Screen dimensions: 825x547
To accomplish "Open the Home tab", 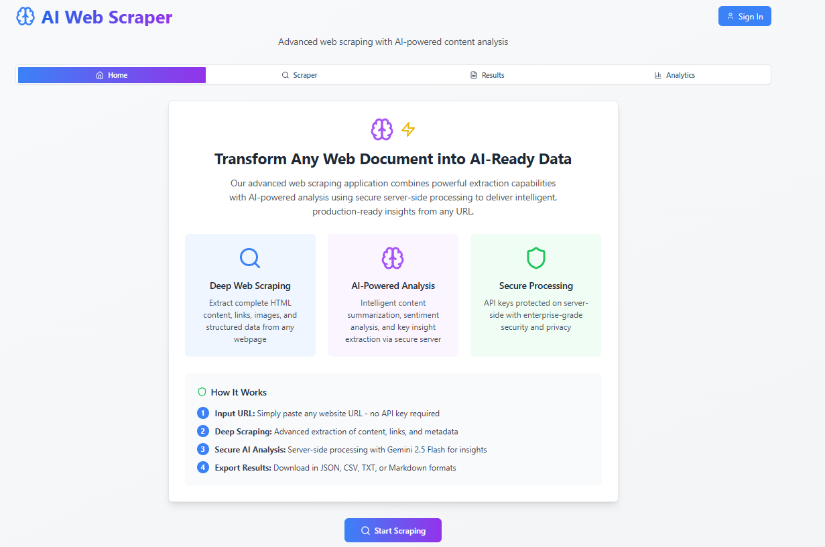I will (x=112, y=75).
